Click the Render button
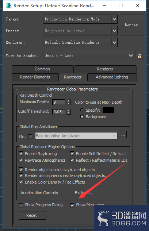 (131, 25)
